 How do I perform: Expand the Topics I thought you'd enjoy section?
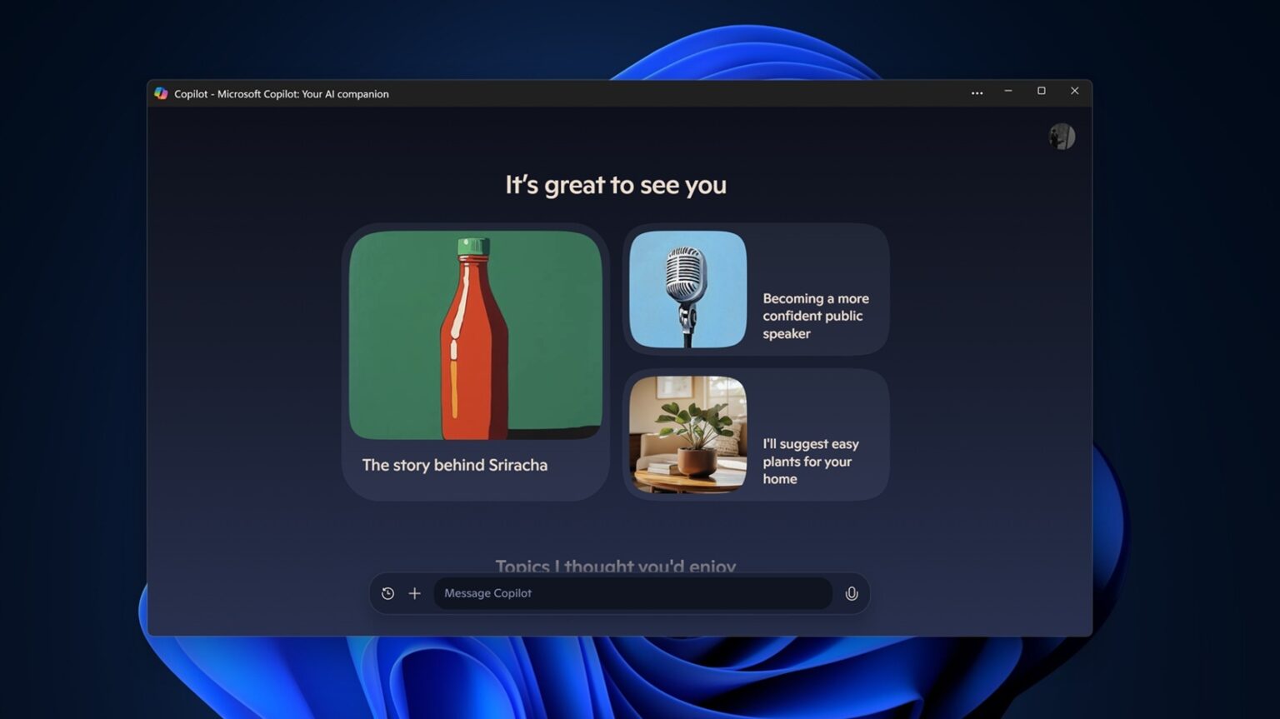[616, 567]
